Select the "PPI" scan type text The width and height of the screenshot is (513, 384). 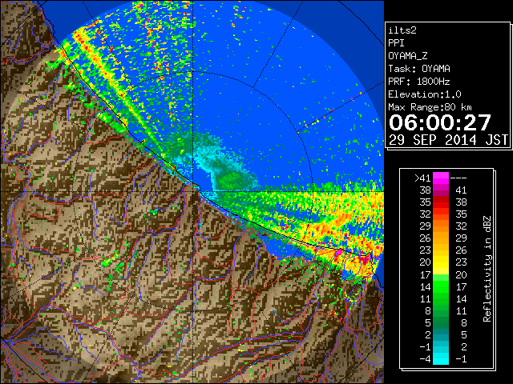click(396, 43)
